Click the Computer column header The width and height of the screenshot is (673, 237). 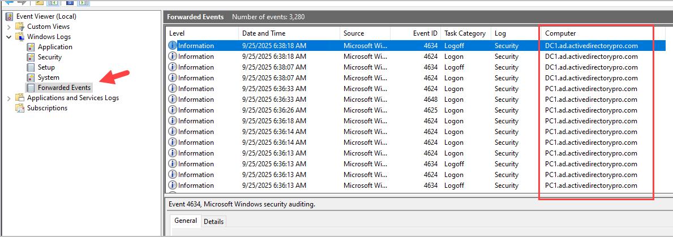click(560, 33)
